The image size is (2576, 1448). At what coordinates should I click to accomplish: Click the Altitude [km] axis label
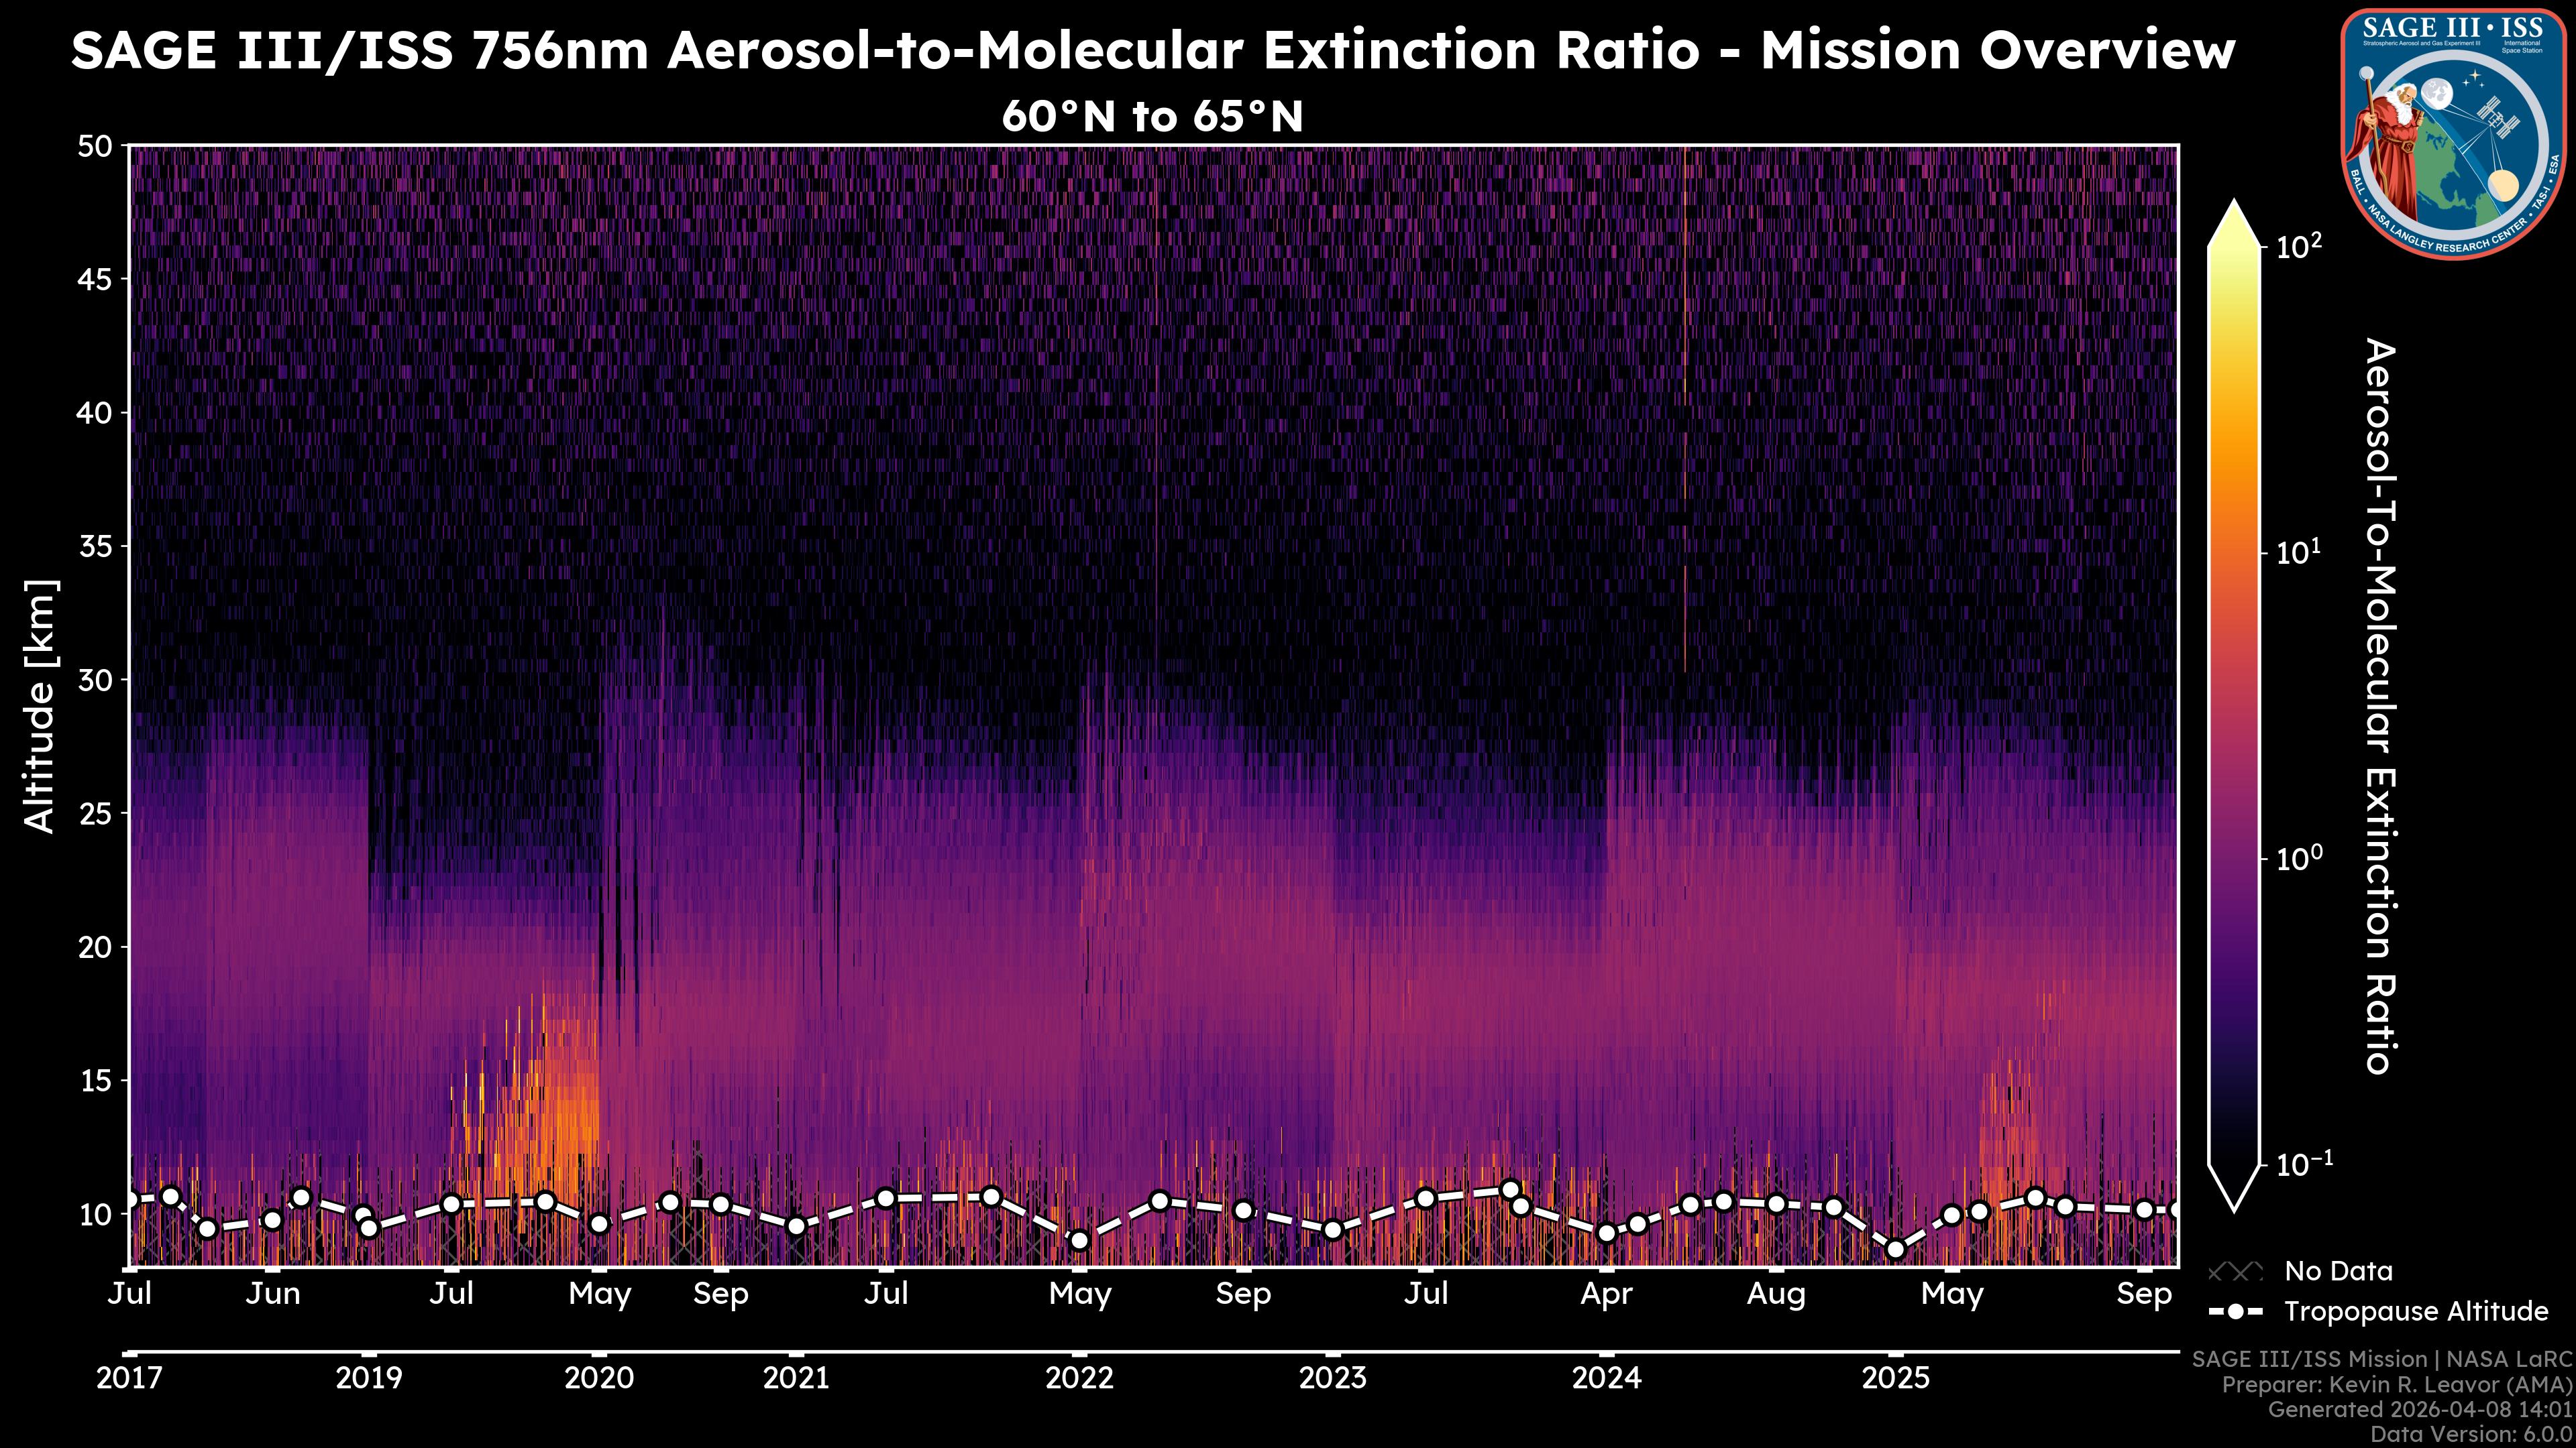(40, 705)
